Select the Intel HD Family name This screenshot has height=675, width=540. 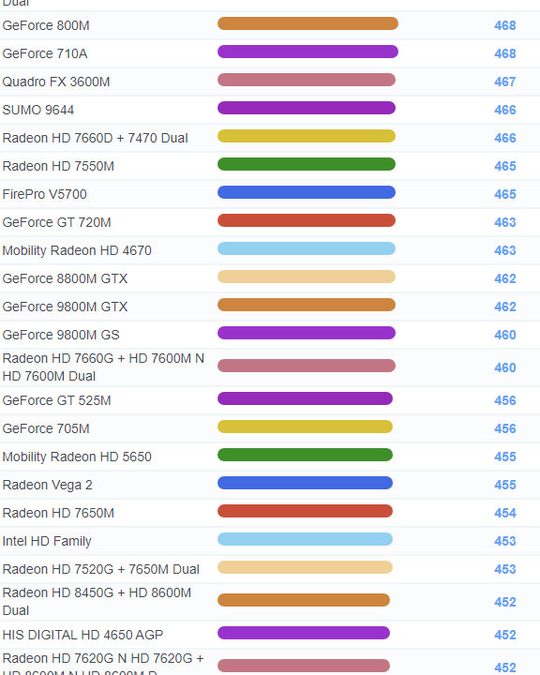47,541
